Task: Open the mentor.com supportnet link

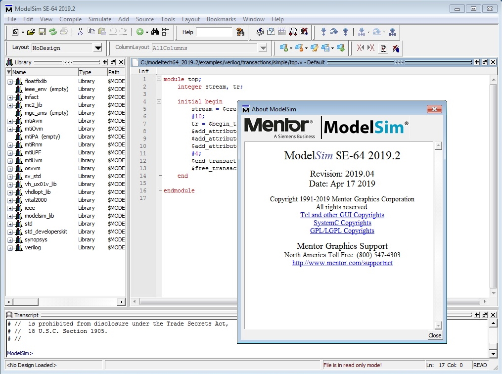Action: [342, 263]
